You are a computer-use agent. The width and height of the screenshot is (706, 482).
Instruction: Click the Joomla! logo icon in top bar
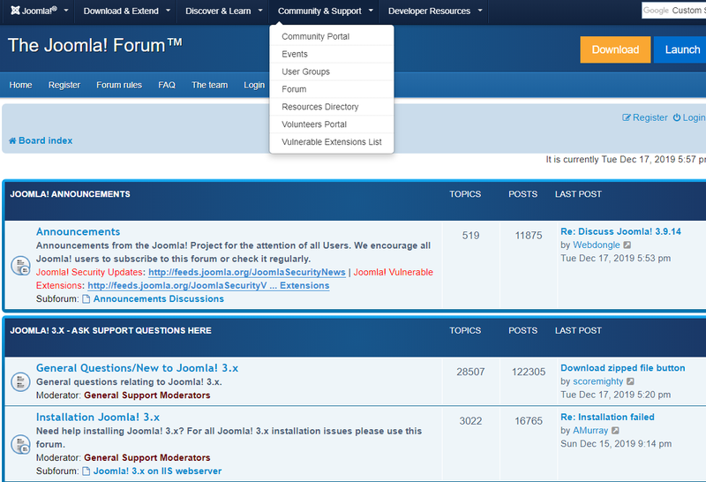tap(15, 11)
